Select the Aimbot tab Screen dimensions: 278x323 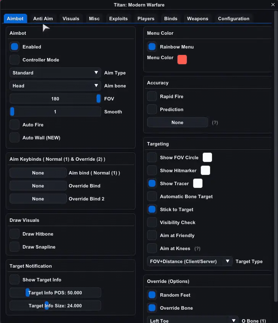(15, 19)
